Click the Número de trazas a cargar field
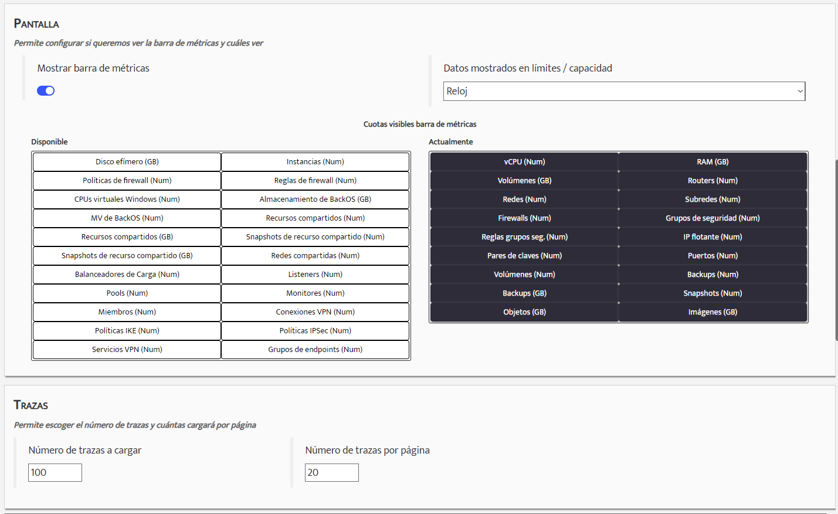The width and height of the screenshot is (838, 514). click(55, 472)
